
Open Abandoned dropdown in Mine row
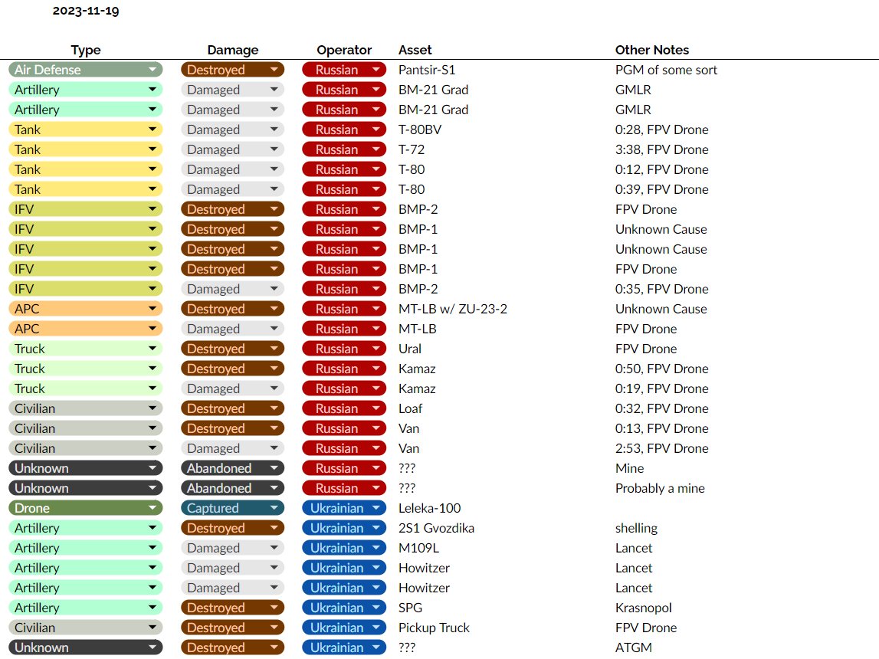[232, 468]
